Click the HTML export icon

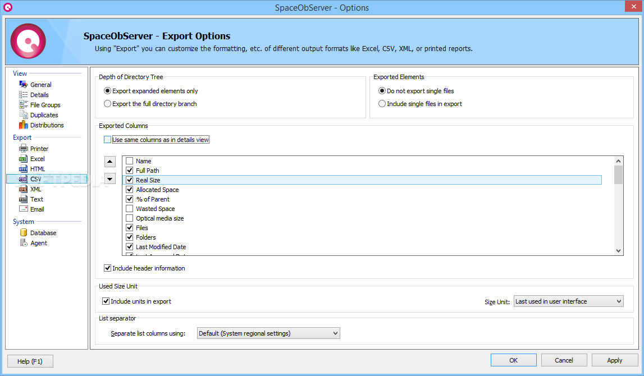point(24,169)
